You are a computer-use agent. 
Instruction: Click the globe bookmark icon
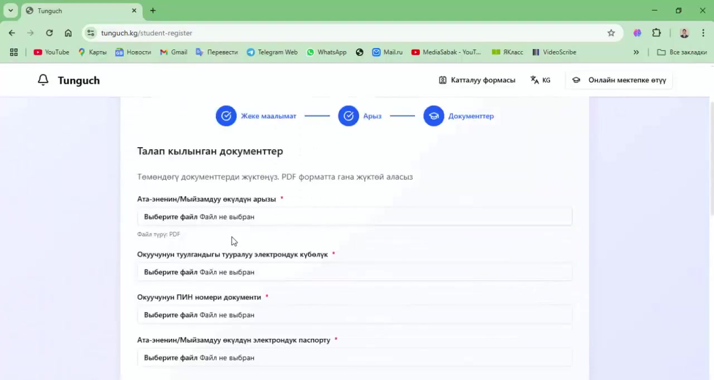click(360, 52)
